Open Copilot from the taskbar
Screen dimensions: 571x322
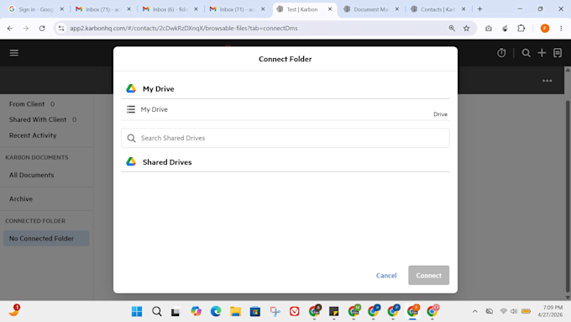pyautogui.click(x=196, y=311)
